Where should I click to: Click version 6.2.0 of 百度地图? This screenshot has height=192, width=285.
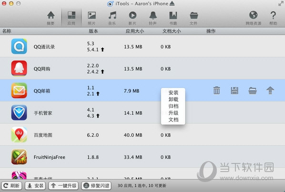[93, 135]
